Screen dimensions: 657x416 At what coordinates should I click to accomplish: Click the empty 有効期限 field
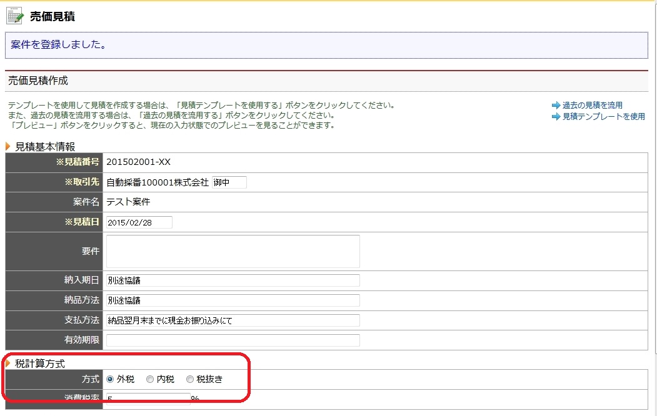click(233, 340)
